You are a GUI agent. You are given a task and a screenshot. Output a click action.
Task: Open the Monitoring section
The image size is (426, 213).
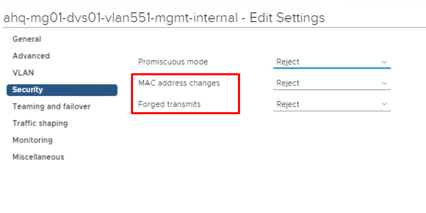point(32,140)
